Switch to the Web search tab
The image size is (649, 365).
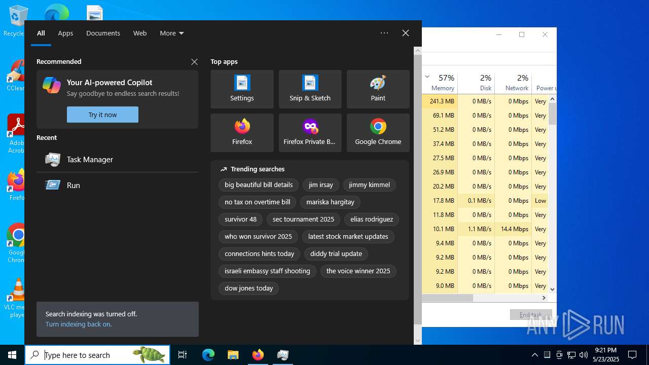[140, 33]
